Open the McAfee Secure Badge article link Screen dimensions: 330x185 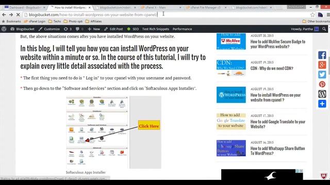278,44
